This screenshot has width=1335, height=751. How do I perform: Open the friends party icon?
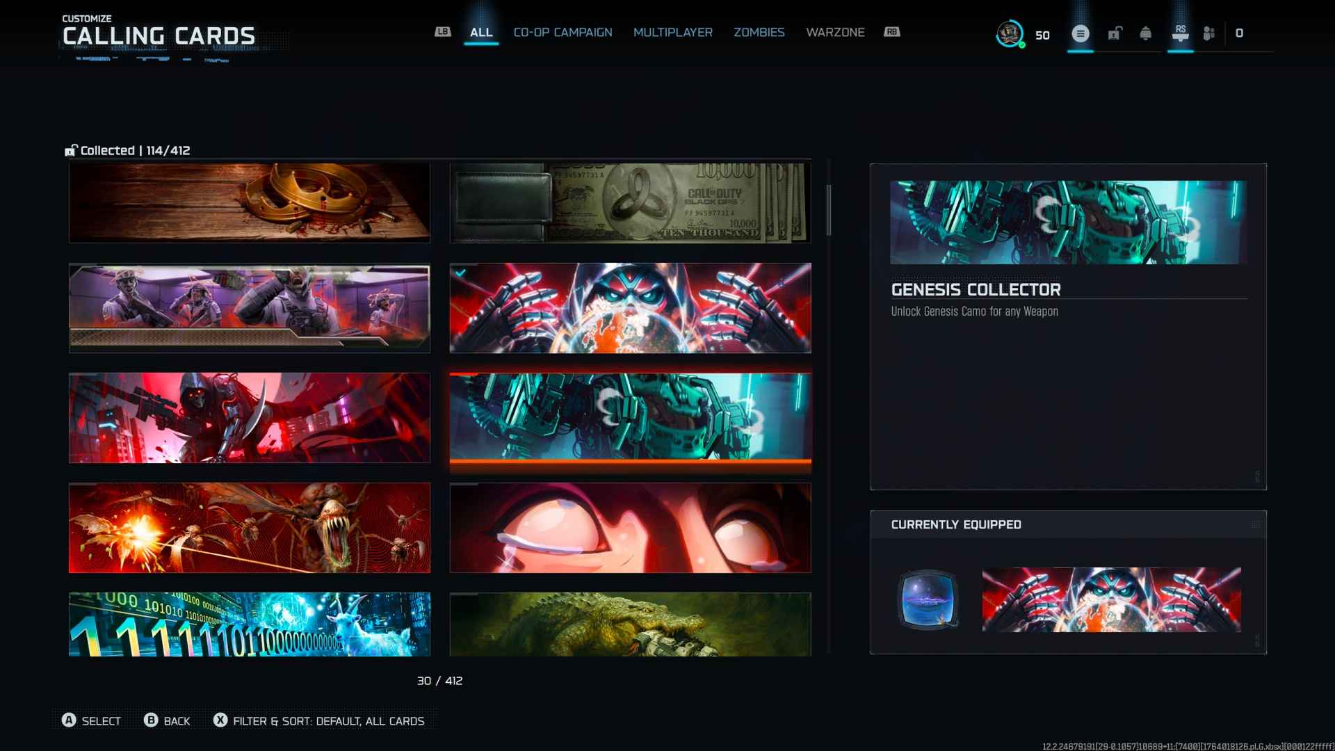1209,33
